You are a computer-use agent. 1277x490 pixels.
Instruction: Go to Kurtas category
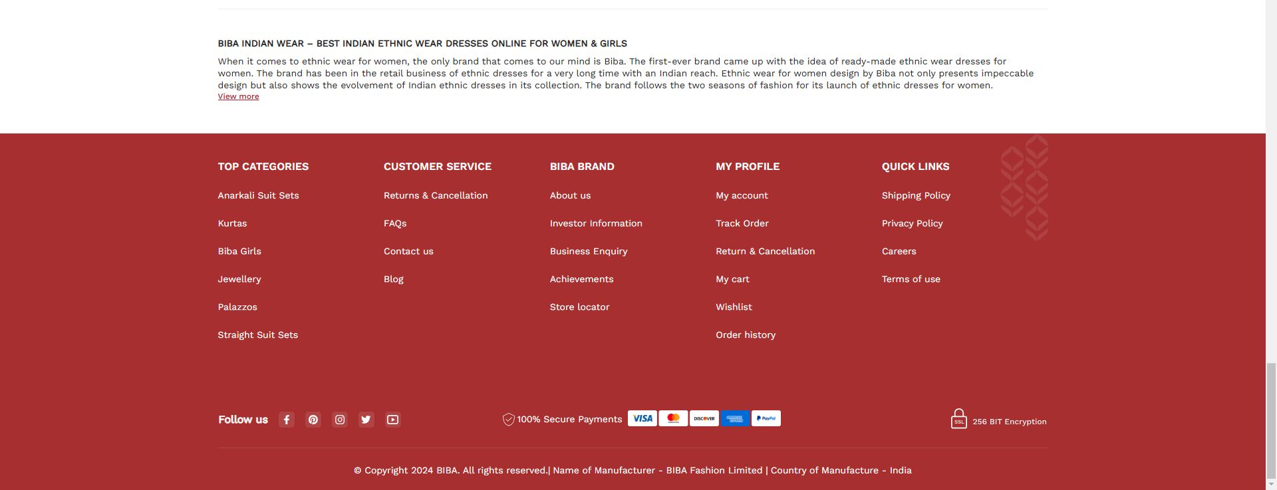point(232,223)
